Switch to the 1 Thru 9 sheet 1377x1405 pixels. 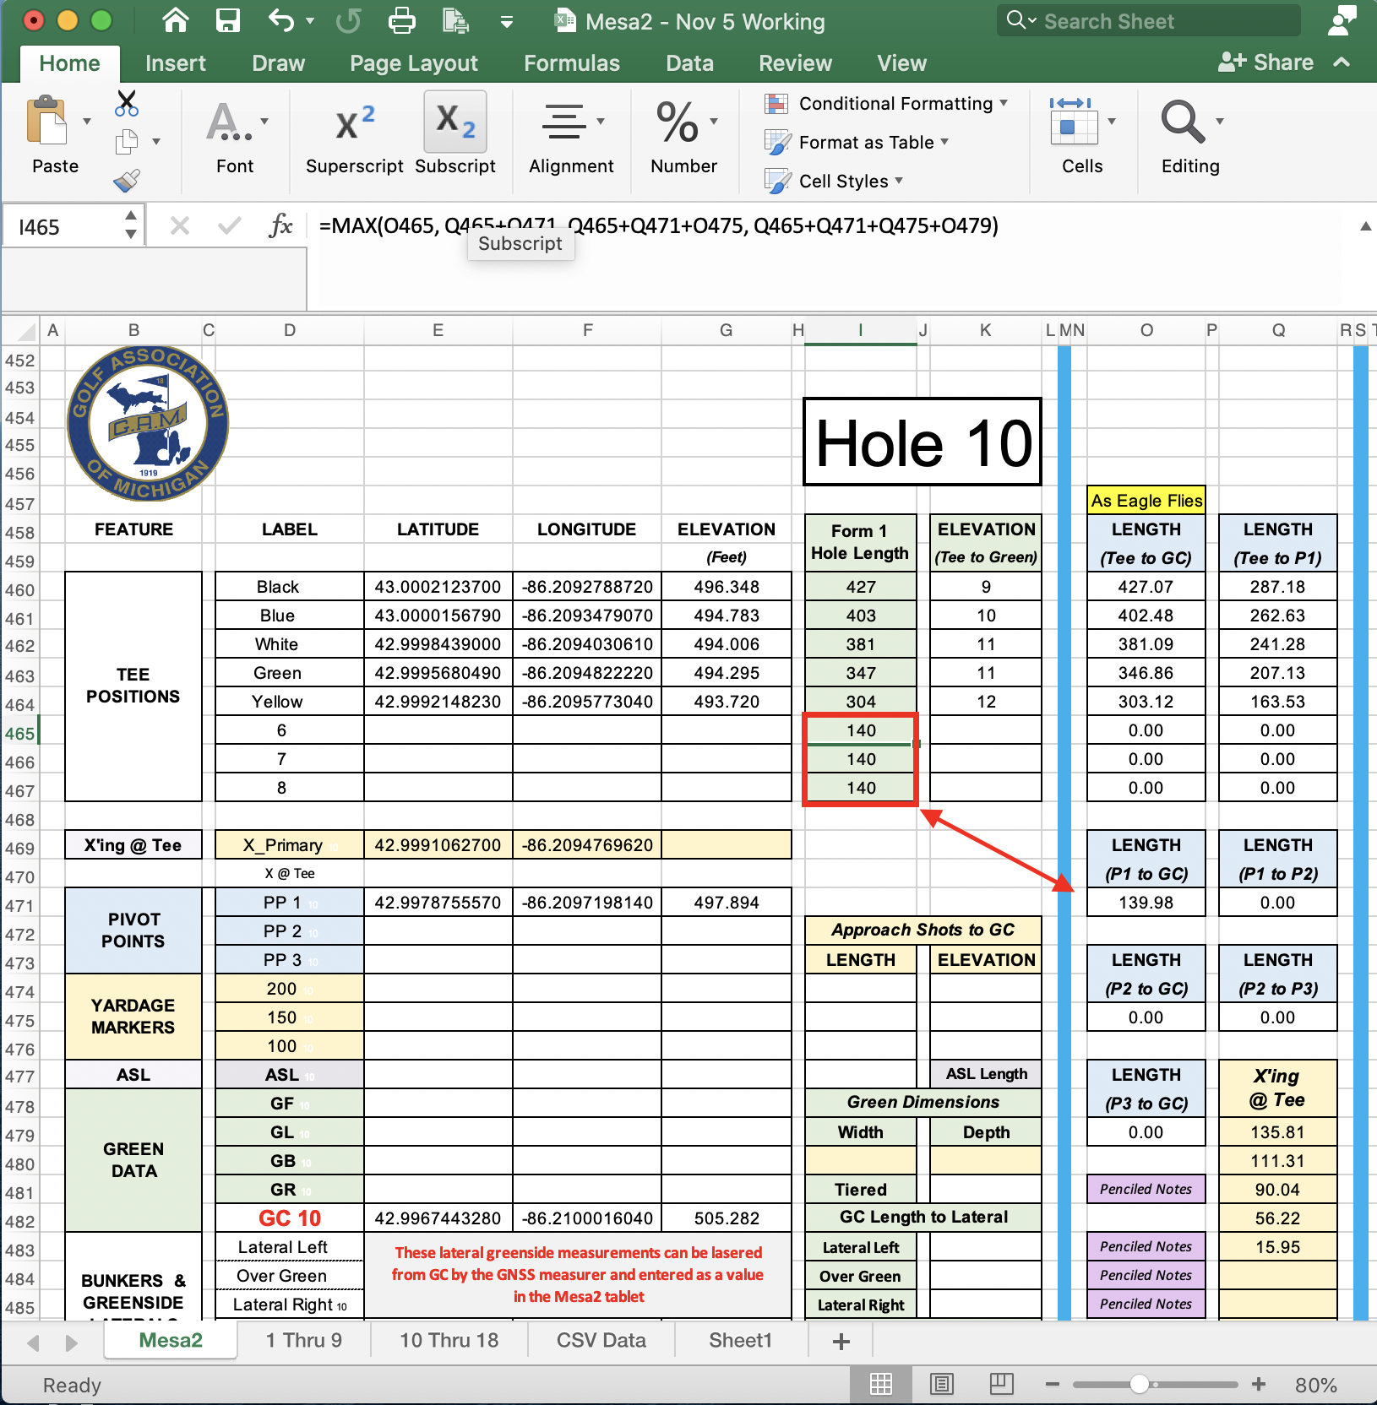click(304, 1340)
